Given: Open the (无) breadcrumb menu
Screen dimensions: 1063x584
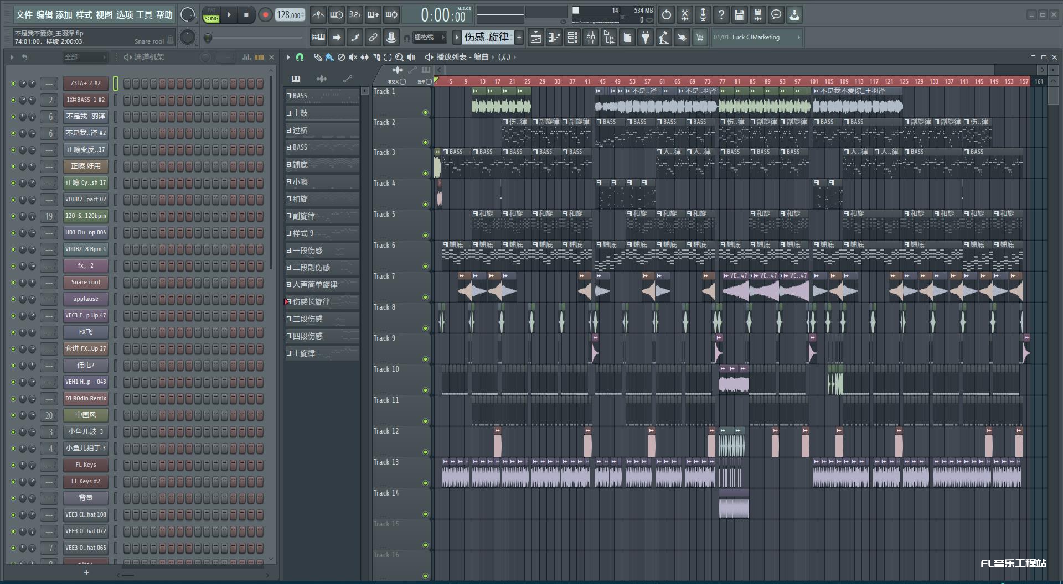Looking at the screenshot, I should click(x=504, y=57).
